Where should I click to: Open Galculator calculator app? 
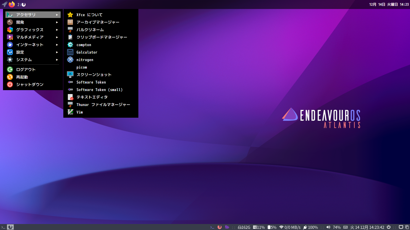101,52
